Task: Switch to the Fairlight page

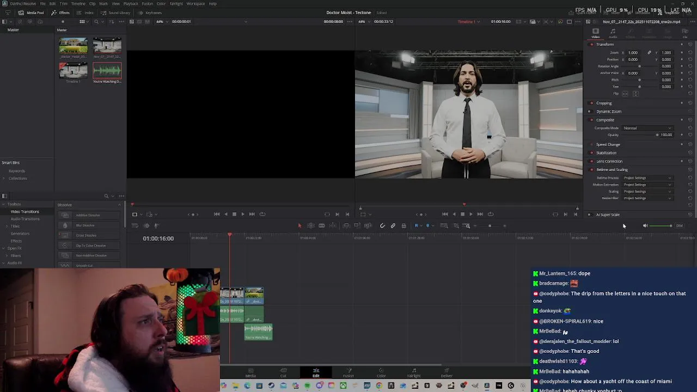Action: click(x=414, y=372)
